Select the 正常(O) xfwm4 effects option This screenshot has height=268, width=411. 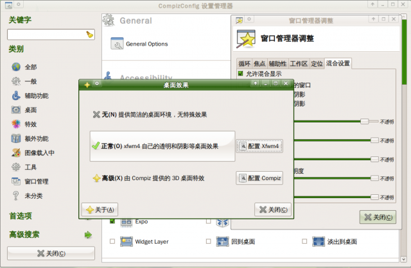tap(162, 146)
